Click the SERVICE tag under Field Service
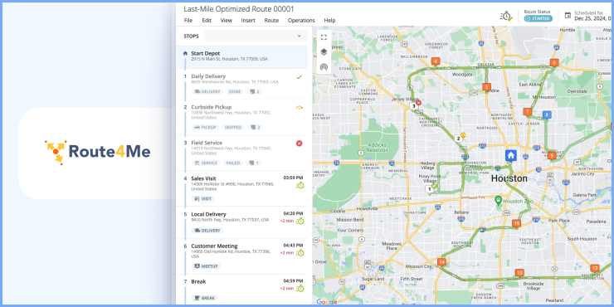Viewport: 614px width, 307px height. (x=206, y=163)
